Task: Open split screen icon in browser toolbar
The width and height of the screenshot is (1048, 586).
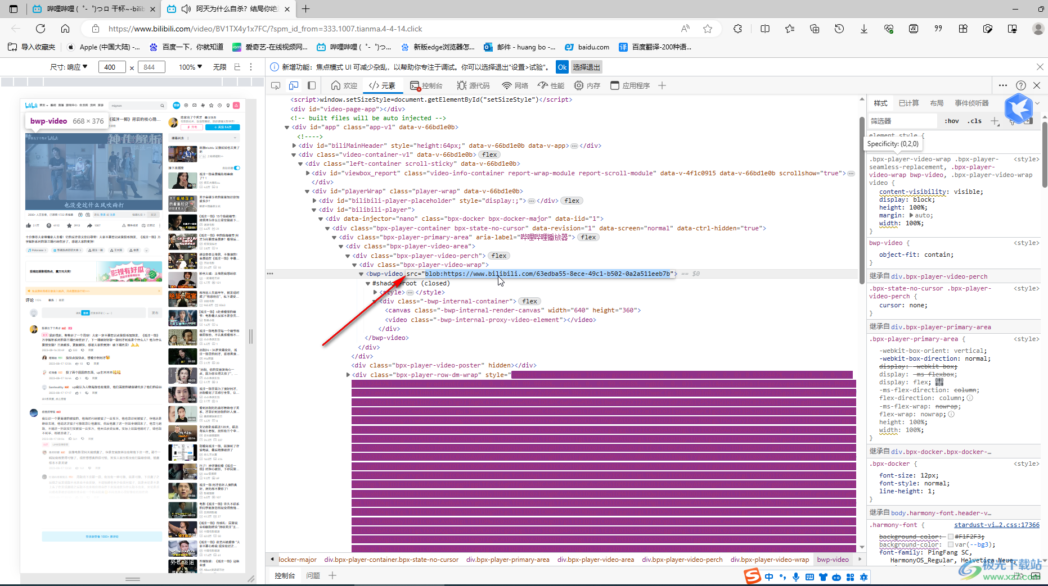Action: click(x=765, y=29)
